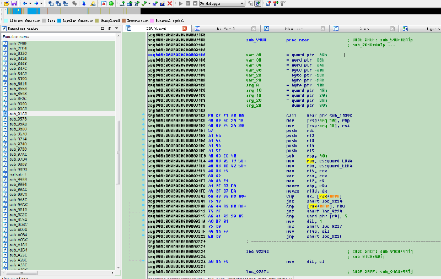Click the red X cancel icon in toolbar
Viewport: 441px width, 279px height.
tap(169, 3)
